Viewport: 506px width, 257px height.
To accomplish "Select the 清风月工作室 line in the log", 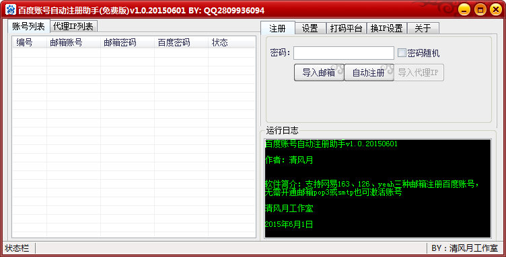I will [x=289, y=209].
